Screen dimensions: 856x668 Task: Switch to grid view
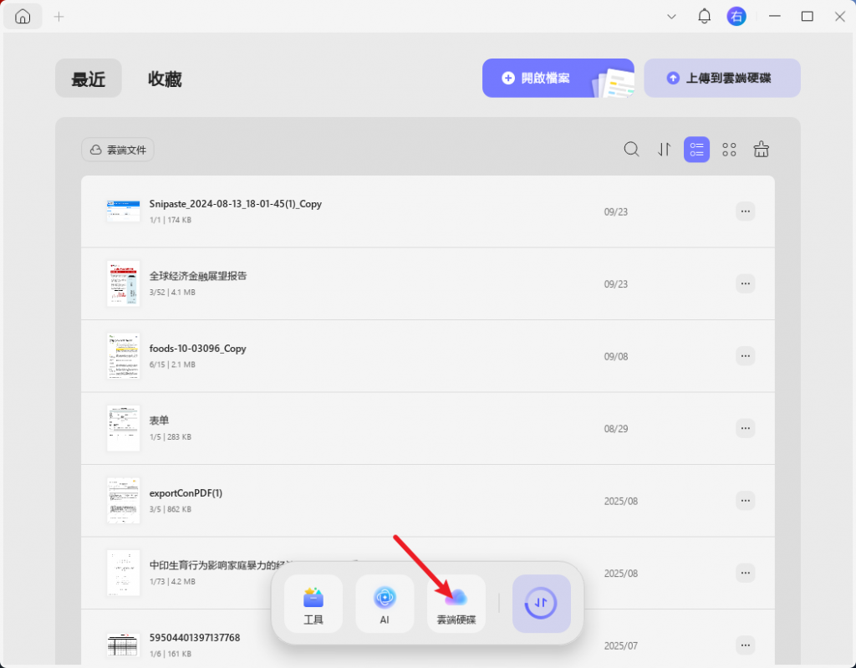(729, 149)
